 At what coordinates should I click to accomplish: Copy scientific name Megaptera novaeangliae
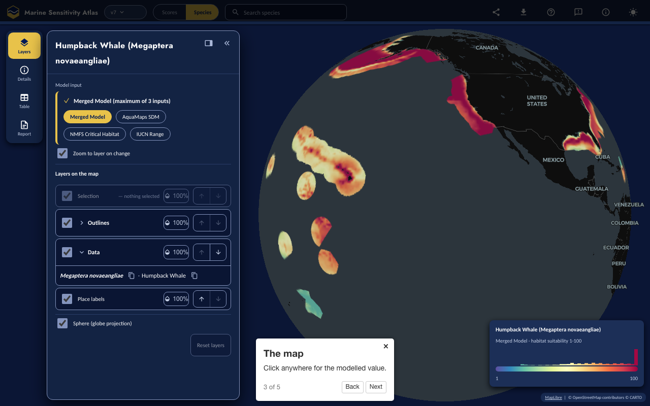132,276
